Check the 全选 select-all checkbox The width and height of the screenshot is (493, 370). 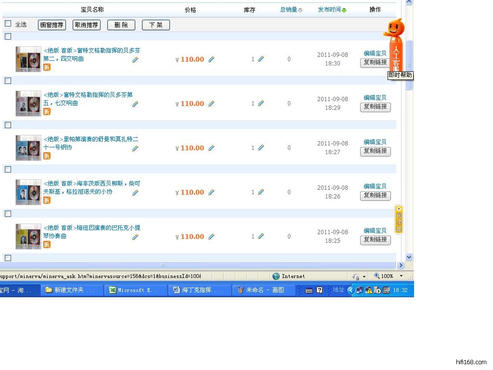8,24
